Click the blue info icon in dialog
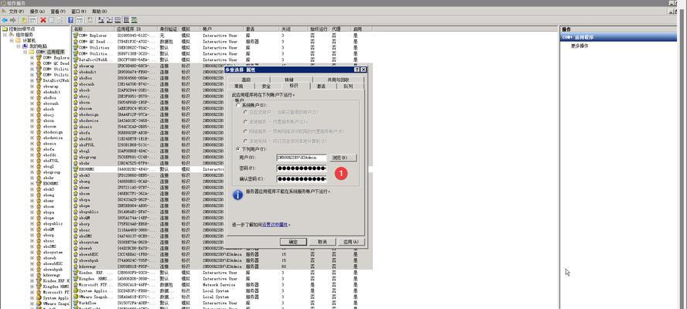Viewport: 687px width, 309px height. [x=238, y=195]
